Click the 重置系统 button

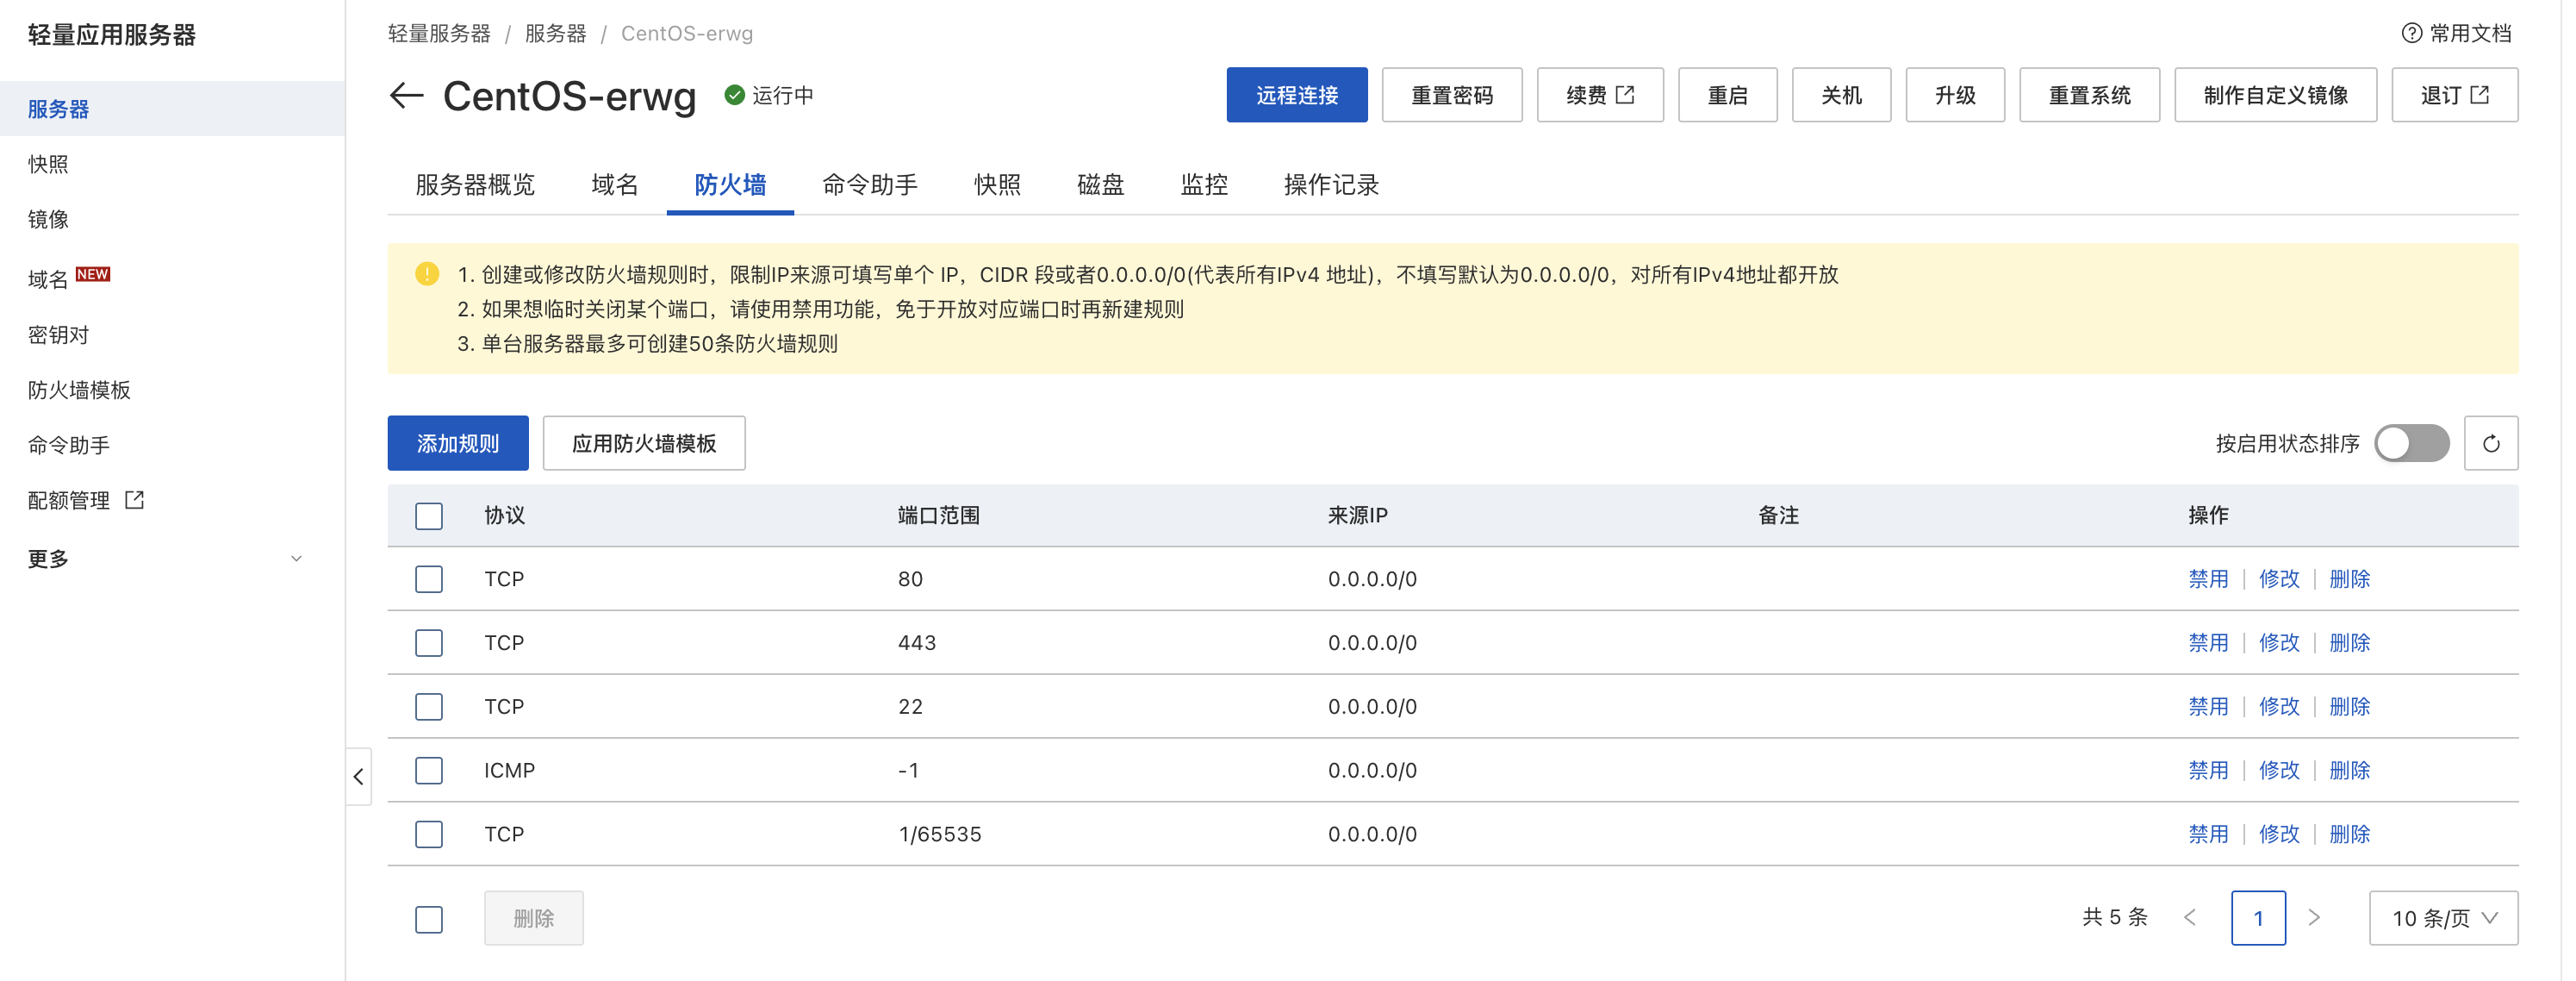click(2090, 95)
